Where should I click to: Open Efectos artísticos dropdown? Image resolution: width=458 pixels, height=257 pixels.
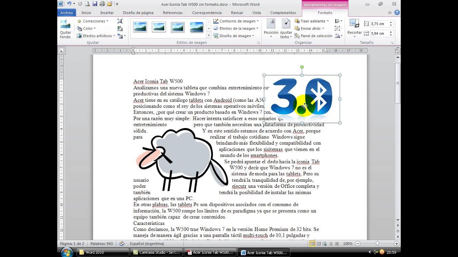[96, 36]
